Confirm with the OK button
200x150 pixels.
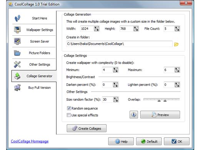pos(177,141)
